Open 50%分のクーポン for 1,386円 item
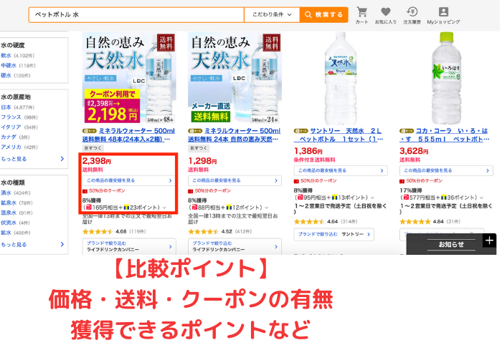Image resolution: width=502 pixels, height=340 pixels. [316, 181]
